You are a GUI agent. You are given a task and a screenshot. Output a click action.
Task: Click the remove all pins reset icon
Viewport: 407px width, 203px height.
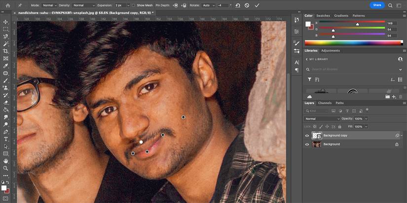238,5
